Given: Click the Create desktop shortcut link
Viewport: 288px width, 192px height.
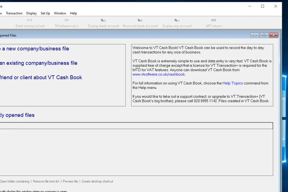Looking at the screenshot, I should point(97,182).
